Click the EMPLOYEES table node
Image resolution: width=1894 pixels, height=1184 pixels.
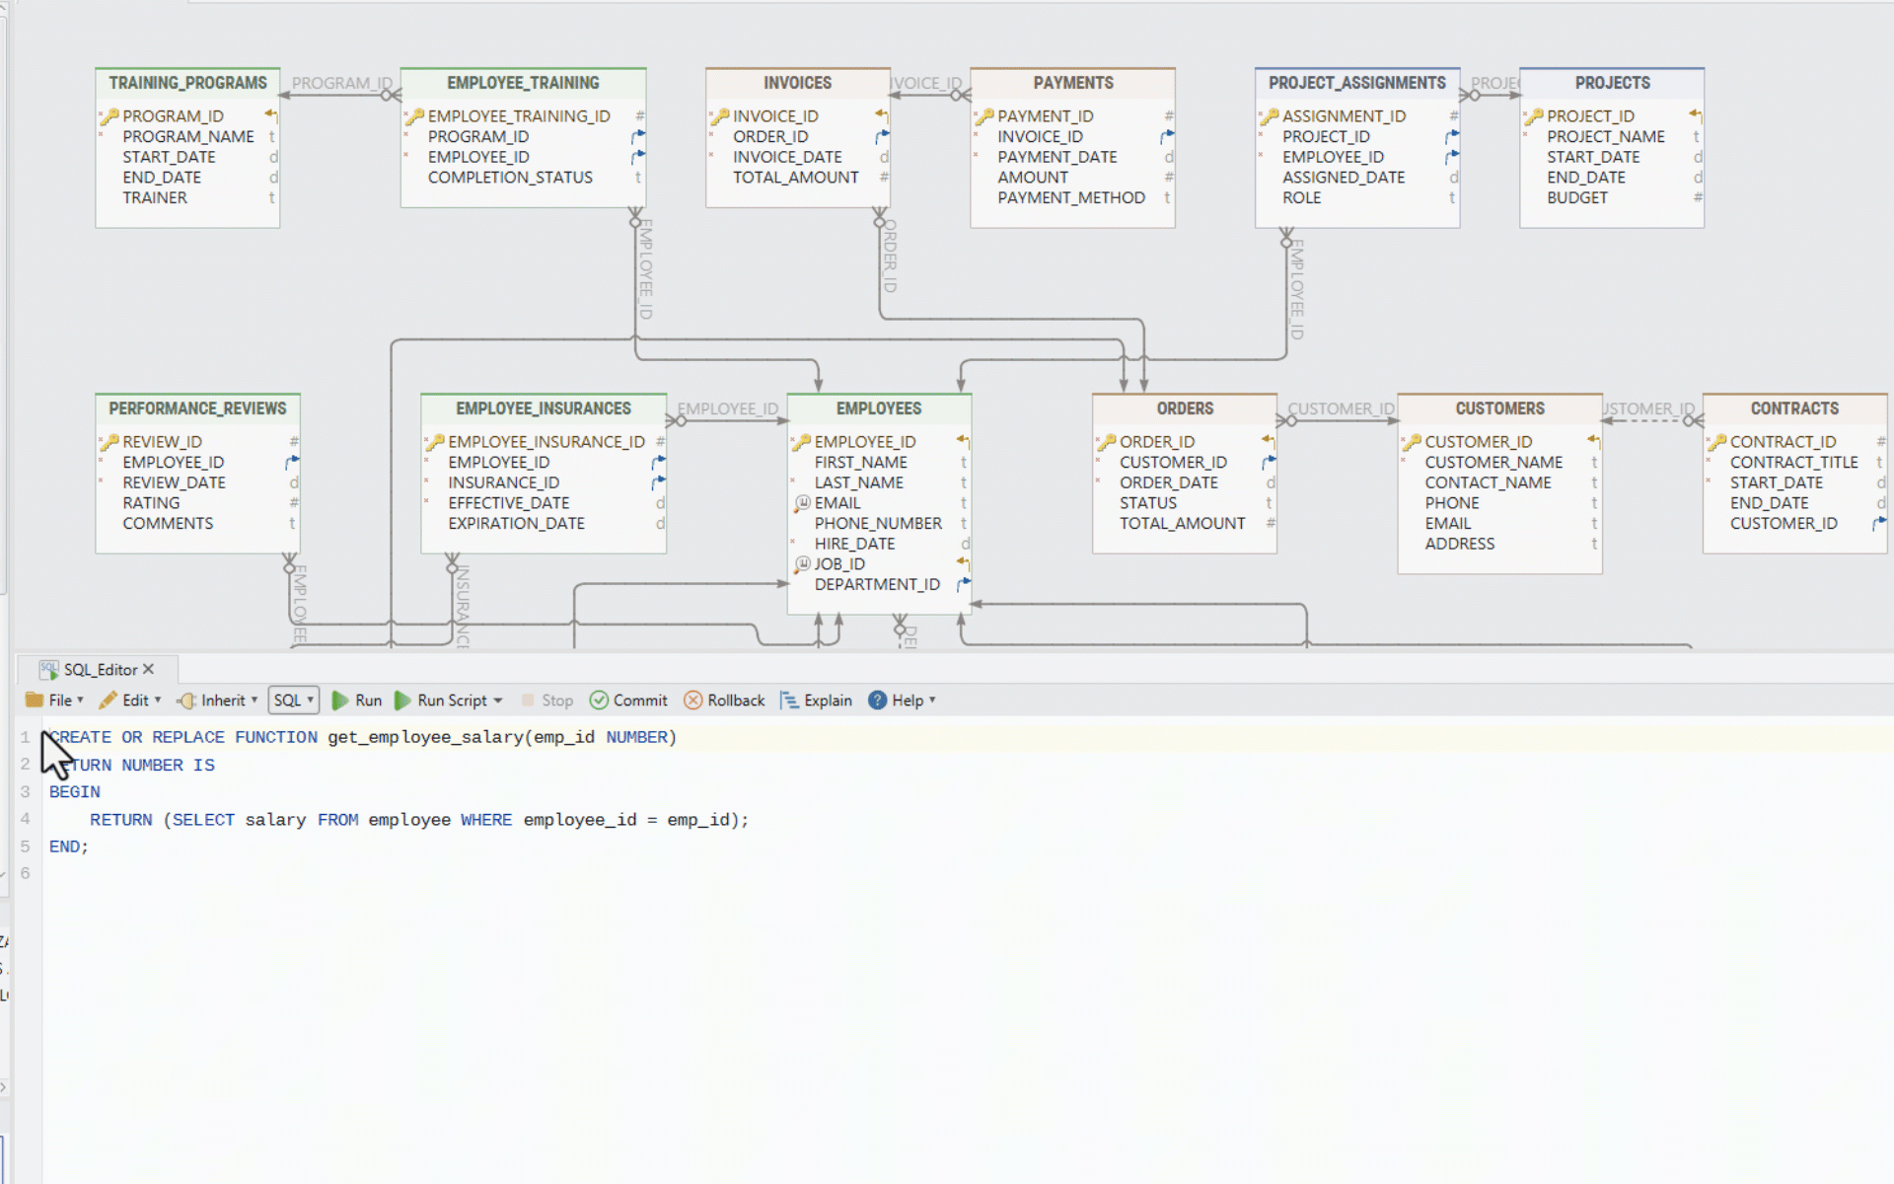[880, 407]
